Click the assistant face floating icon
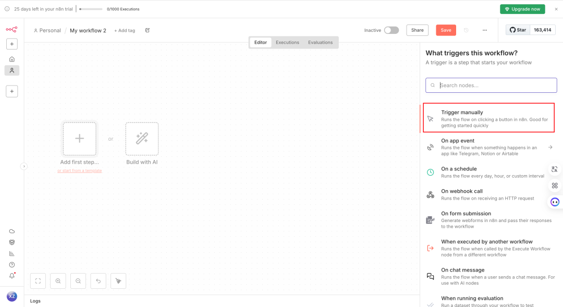 click(555, 202)
